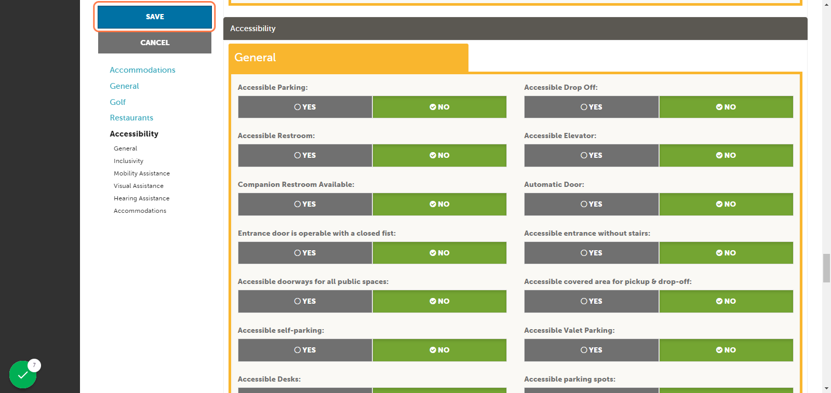Pick No for covered pickup & drop-off area
This screenshot has width=831, height=393.
[x=726, y=301]
